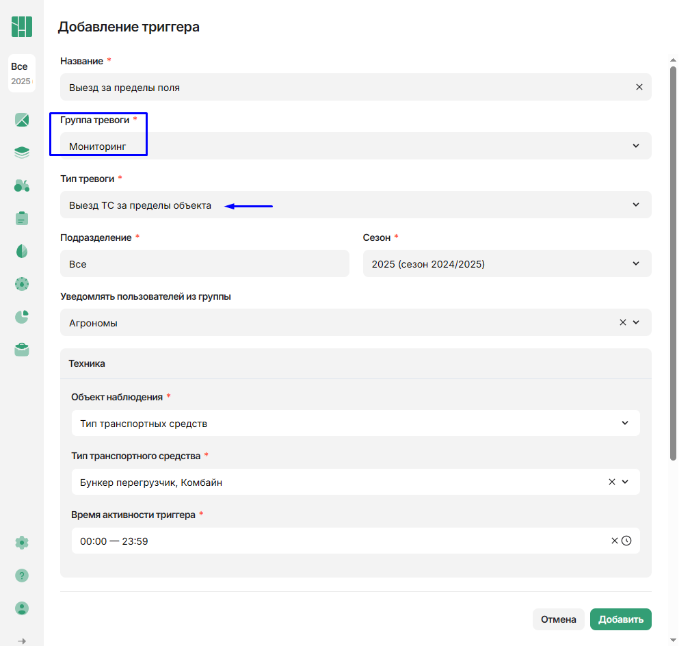Open settings via the gear icon
Screen dimensions: 690x646
(22, 543)
